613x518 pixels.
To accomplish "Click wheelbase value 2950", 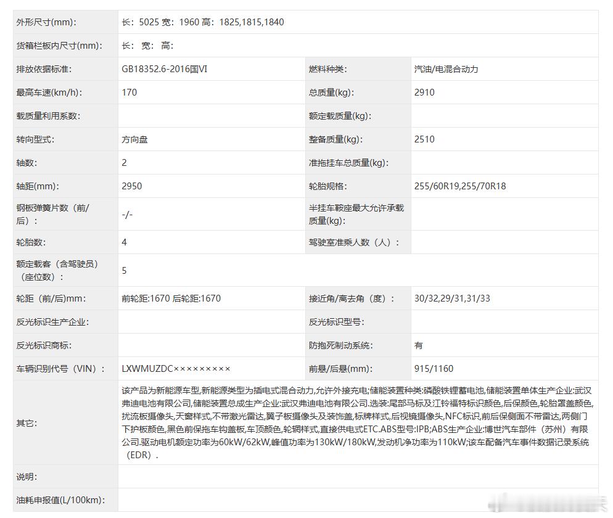I will [132, 186].
